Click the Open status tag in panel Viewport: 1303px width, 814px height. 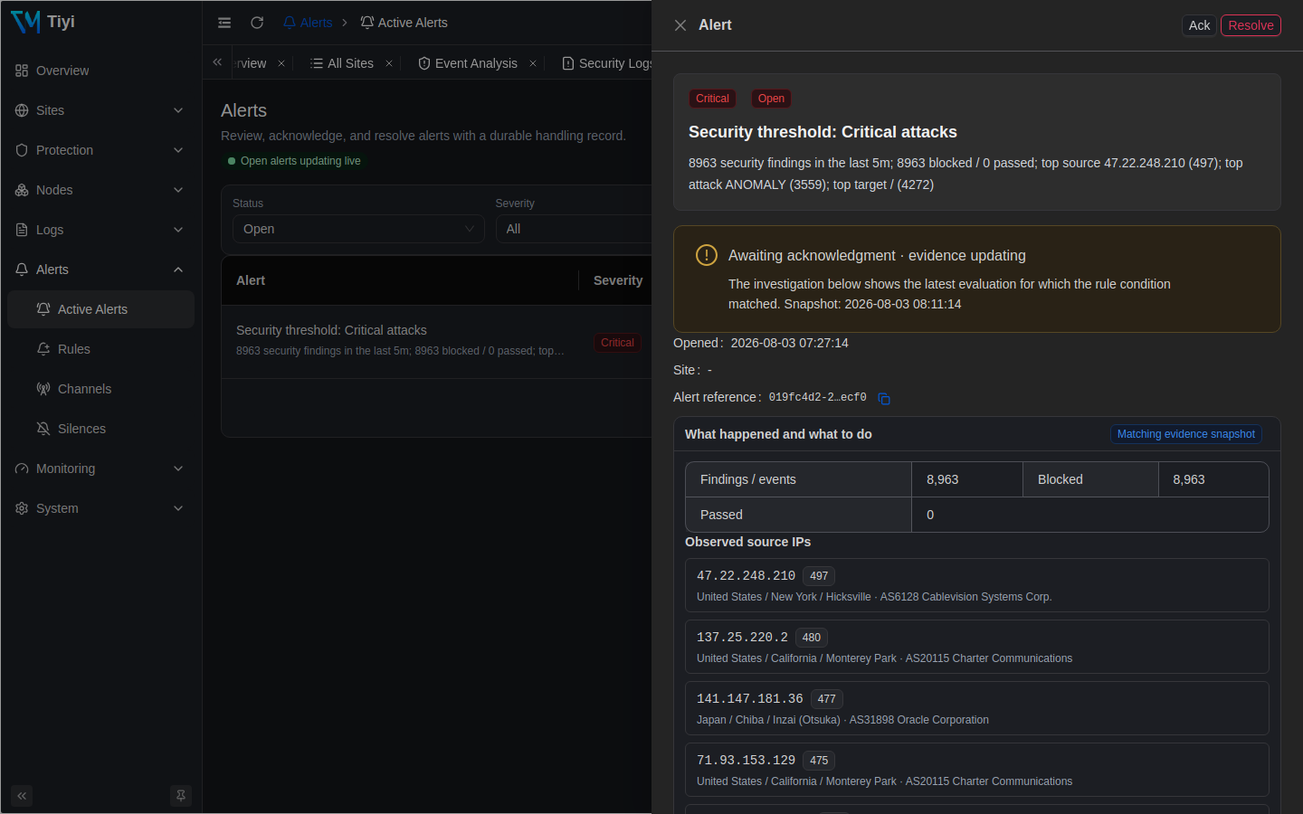(771, 99)
